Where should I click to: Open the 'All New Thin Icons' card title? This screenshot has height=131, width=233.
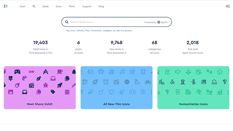coord(116,104)
